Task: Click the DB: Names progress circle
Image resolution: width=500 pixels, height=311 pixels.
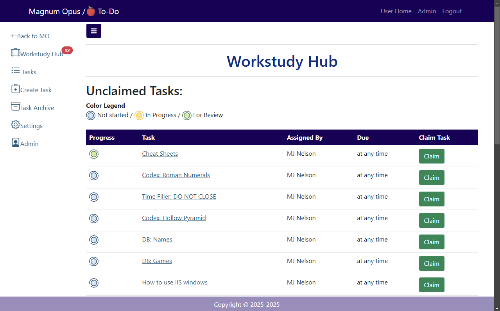Action: [x=94, y=240]
